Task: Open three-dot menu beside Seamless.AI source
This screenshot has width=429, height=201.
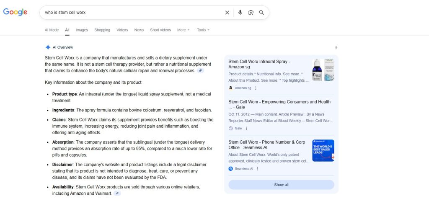Action: [x=258, y=169]
